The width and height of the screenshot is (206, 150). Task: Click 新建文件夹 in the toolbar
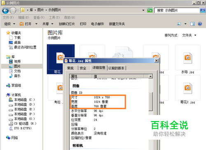click(117, 24)
